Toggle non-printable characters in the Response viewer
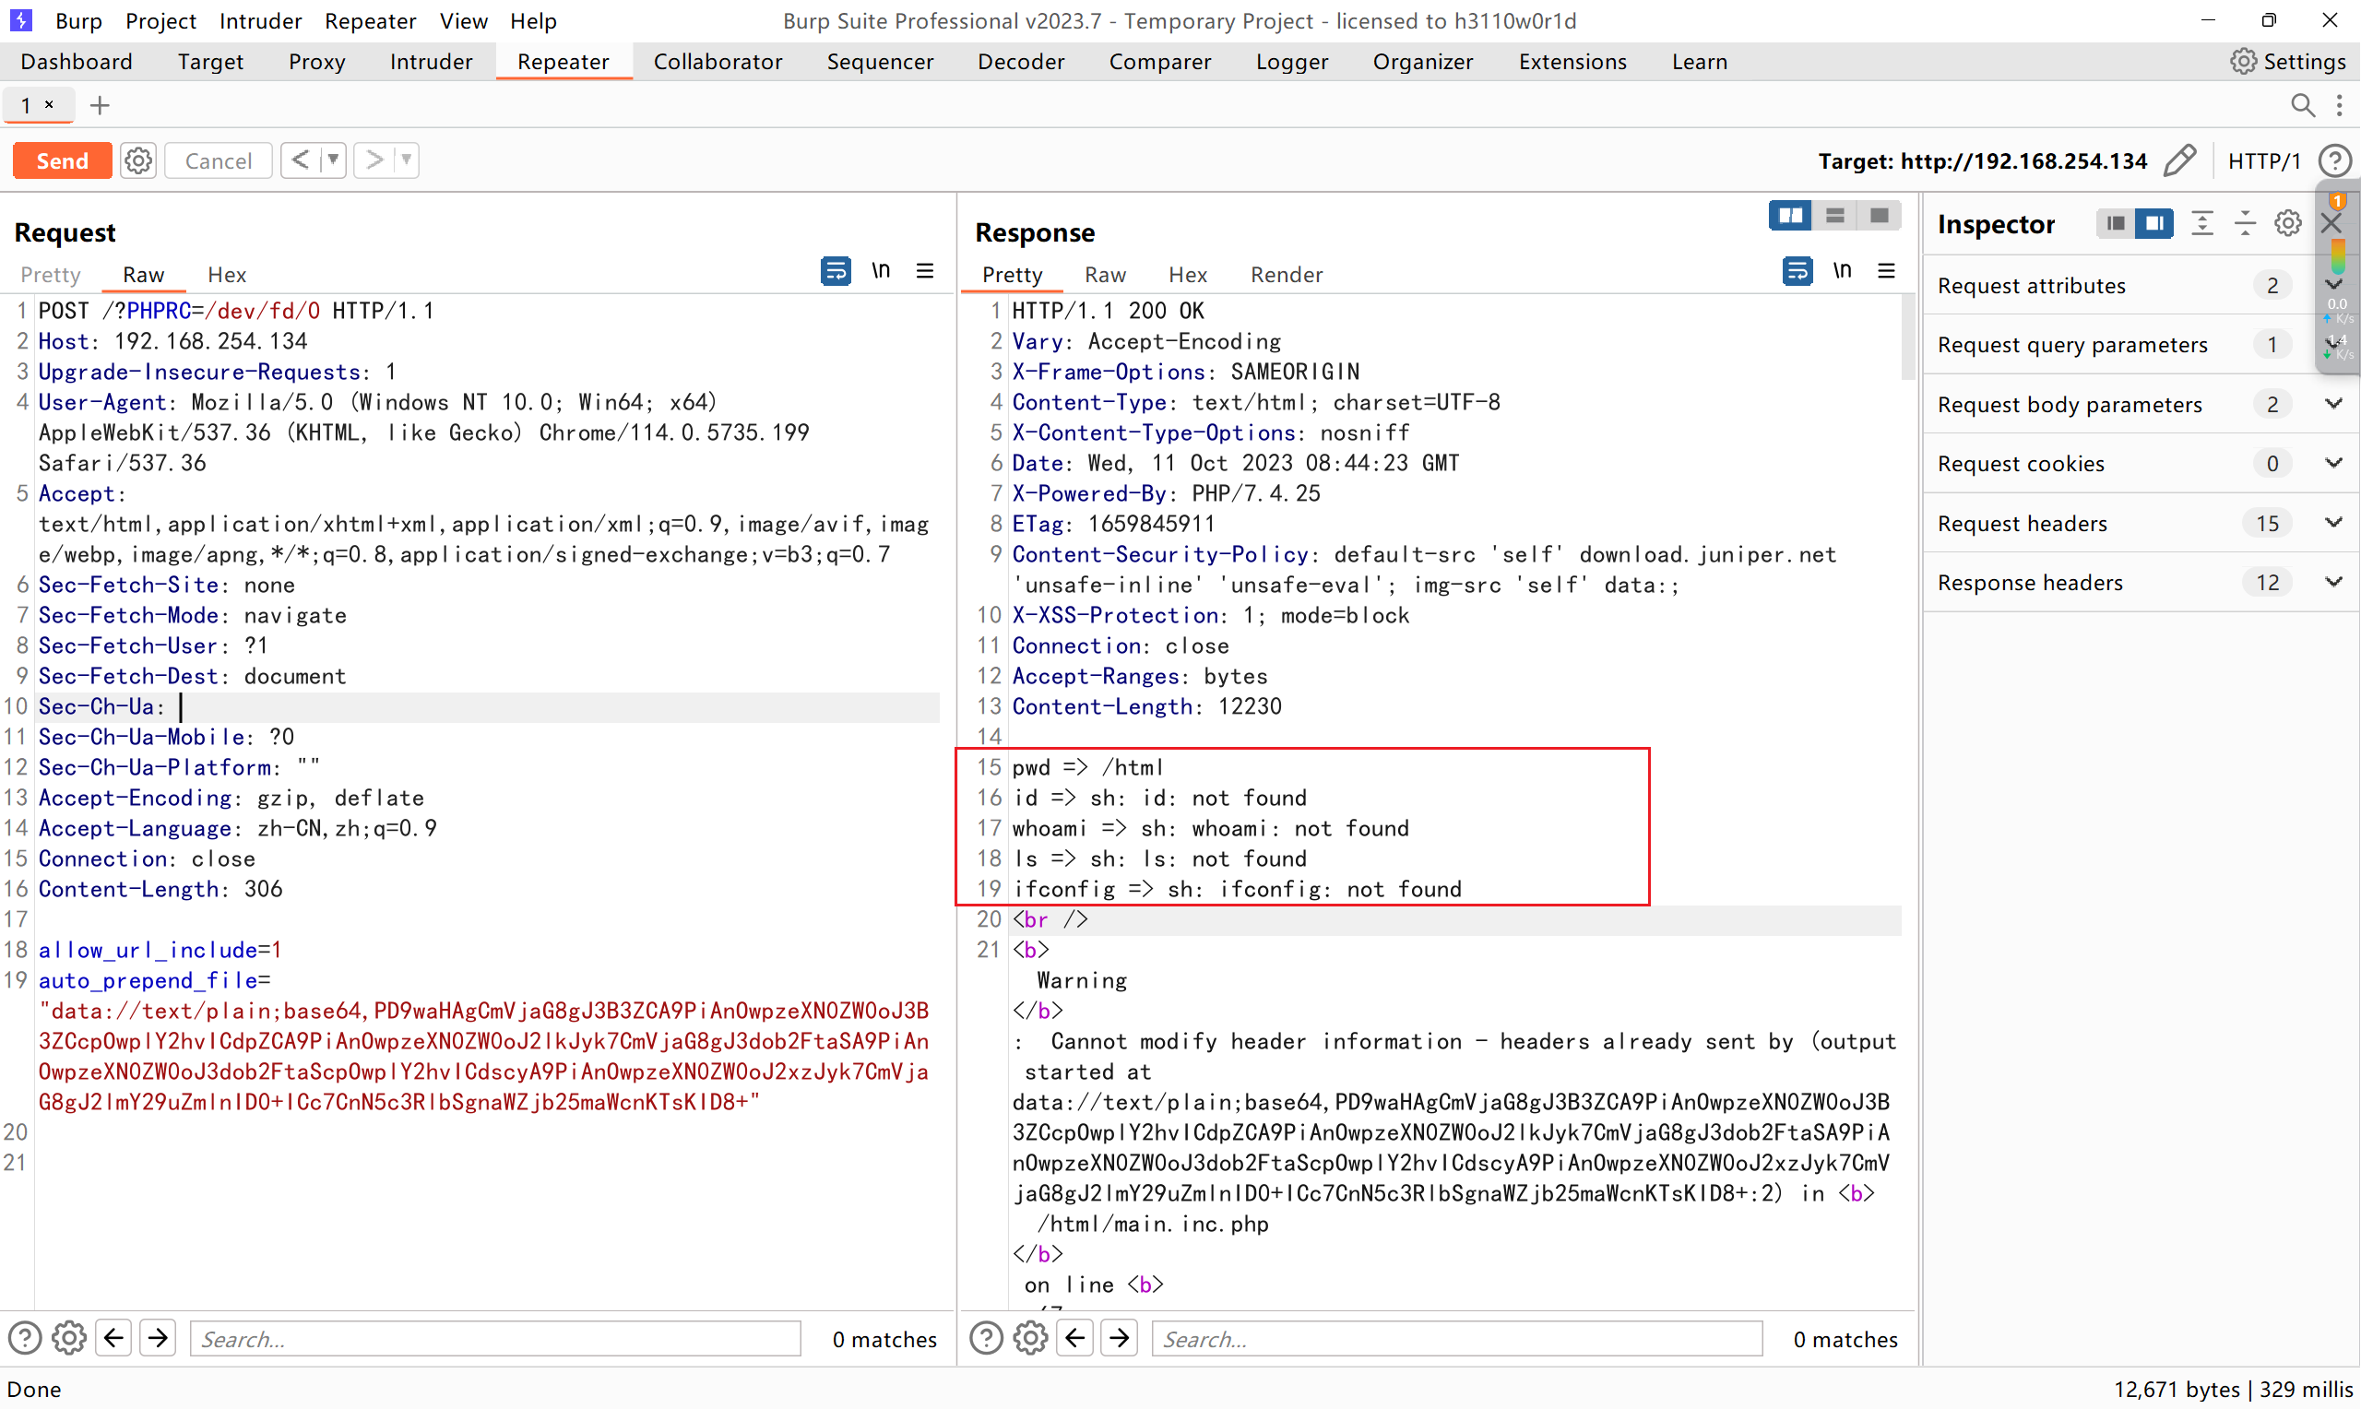 1843,271
